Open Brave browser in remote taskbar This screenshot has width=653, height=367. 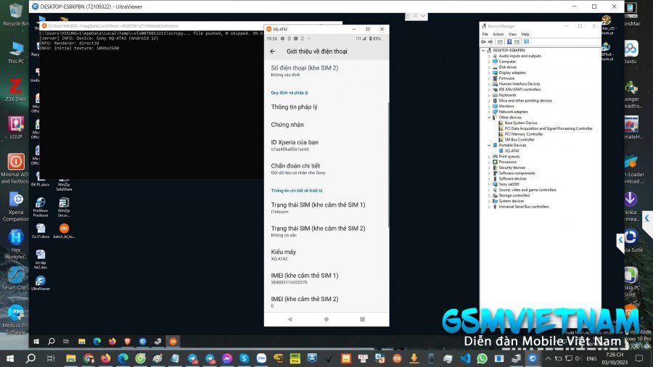pos(128,341)
